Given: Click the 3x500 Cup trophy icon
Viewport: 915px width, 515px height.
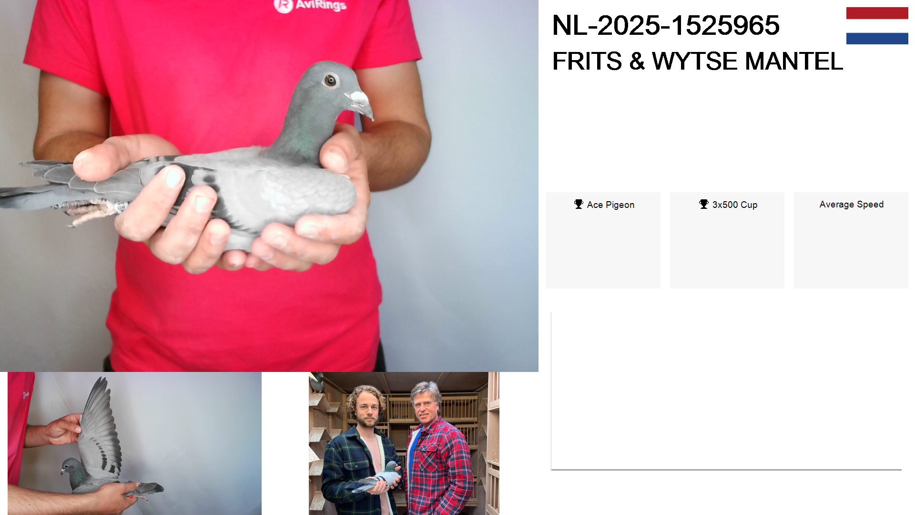Looking at the screenshot, I should pyautogui.click(x=704, y=204).
